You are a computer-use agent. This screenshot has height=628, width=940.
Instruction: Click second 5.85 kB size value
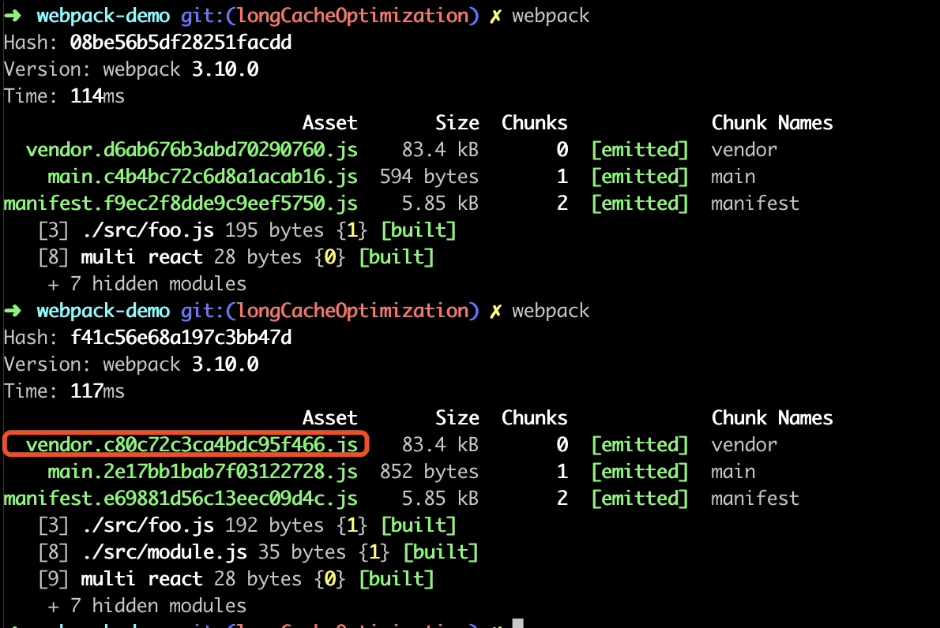coord(440,499)
